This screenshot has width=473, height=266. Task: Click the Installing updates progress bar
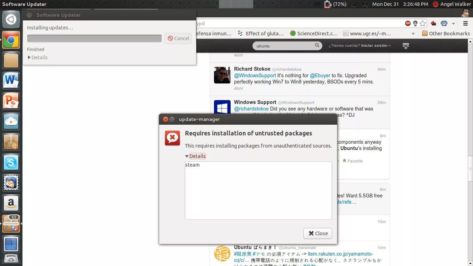pyautogui.click(x=95, y=38)
